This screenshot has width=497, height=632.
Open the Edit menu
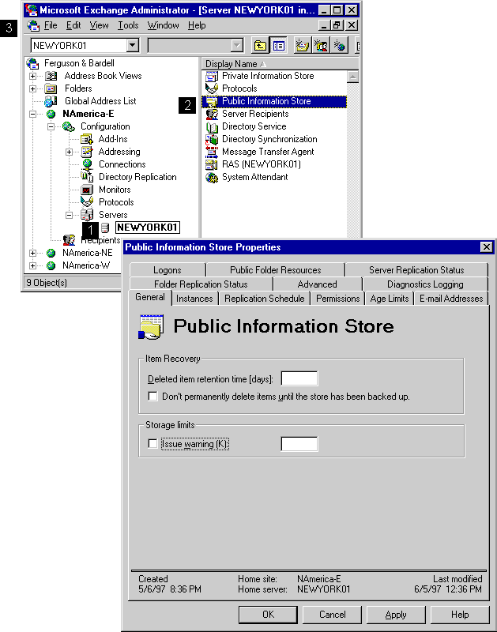pos(73,25)
